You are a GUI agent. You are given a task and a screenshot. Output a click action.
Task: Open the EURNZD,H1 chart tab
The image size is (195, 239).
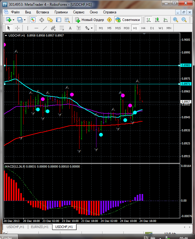click(x=40, y=227)
